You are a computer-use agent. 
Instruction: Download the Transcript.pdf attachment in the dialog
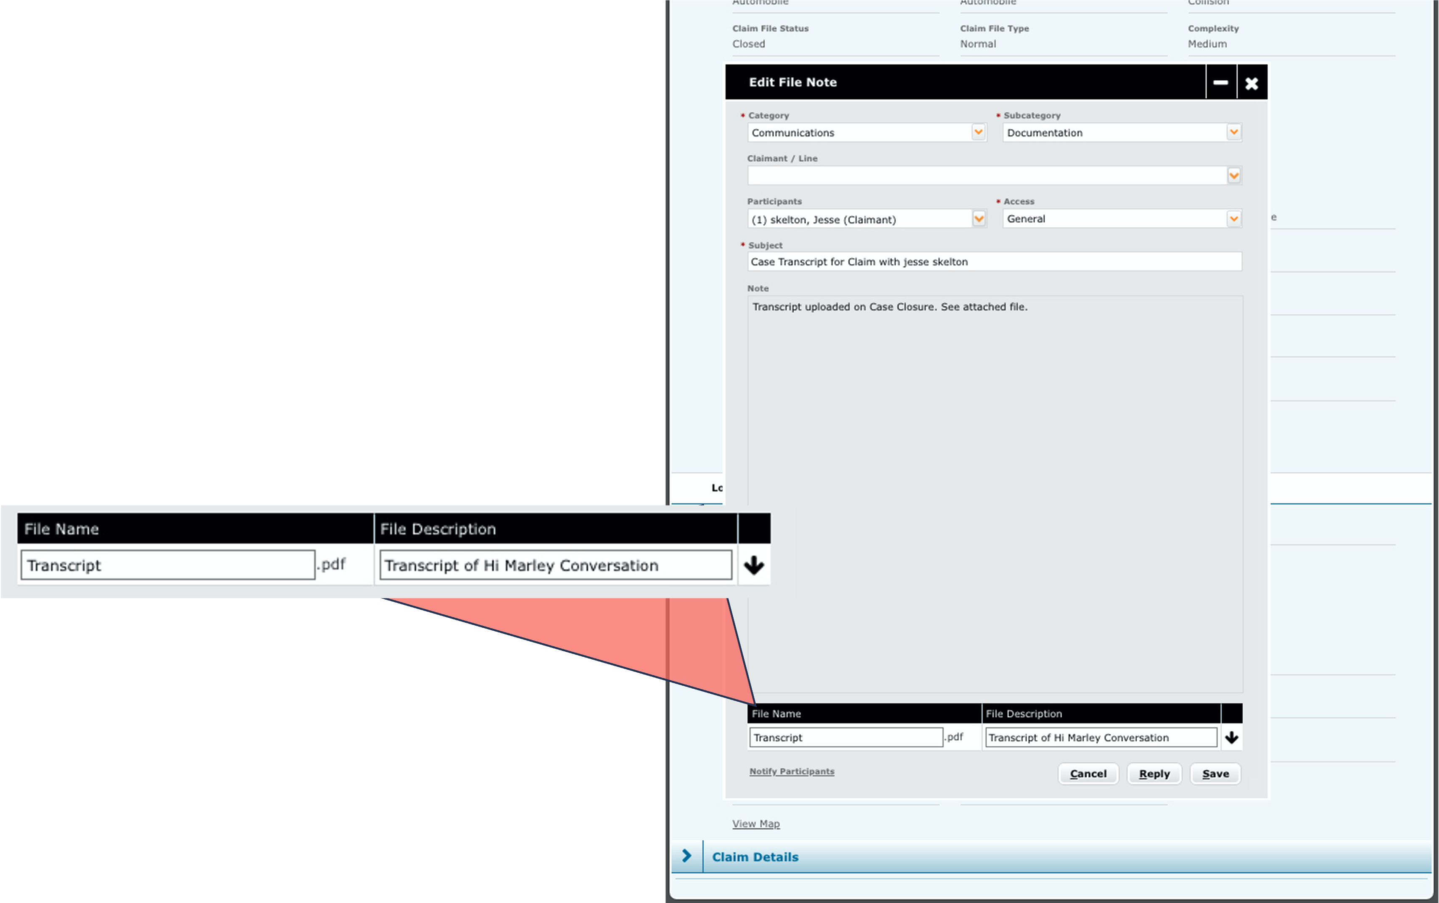(1231, 737)
